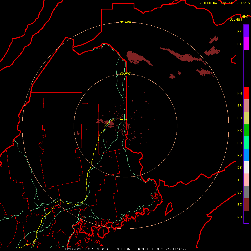
Task: Click the WS legend label
Action: 239,155
